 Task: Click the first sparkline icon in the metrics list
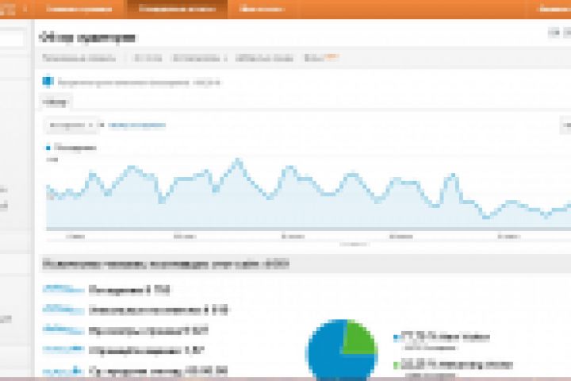[x=63, y=289]
